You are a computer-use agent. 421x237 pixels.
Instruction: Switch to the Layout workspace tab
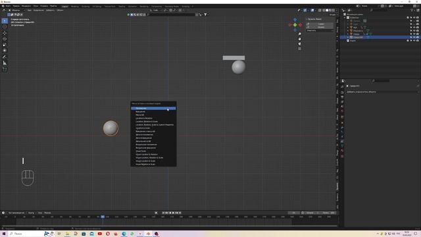[x=64, y=6]
